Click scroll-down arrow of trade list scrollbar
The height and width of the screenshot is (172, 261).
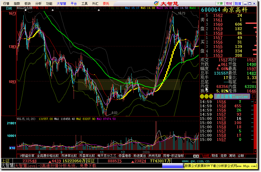pyautogui.click(x=255, y=151)
